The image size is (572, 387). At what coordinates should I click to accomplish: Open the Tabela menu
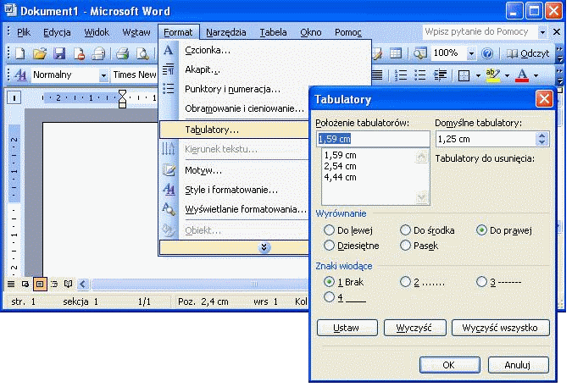pos(273,32)
